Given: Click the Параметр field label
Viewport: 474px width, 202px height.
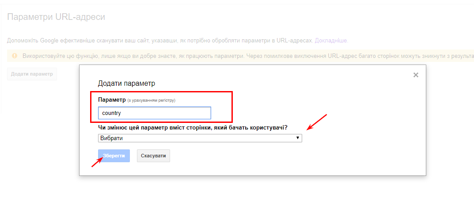Looking at the screenshot, I should 112,100.
